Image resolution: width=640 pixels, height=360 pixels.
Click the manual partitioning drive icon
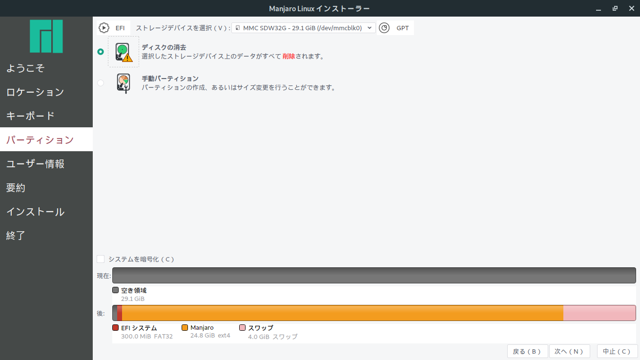124,83
